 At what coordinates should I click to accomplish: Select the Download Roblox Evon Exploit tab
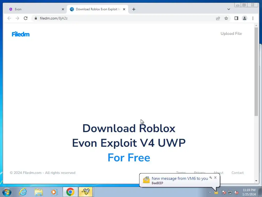(97, 9)
